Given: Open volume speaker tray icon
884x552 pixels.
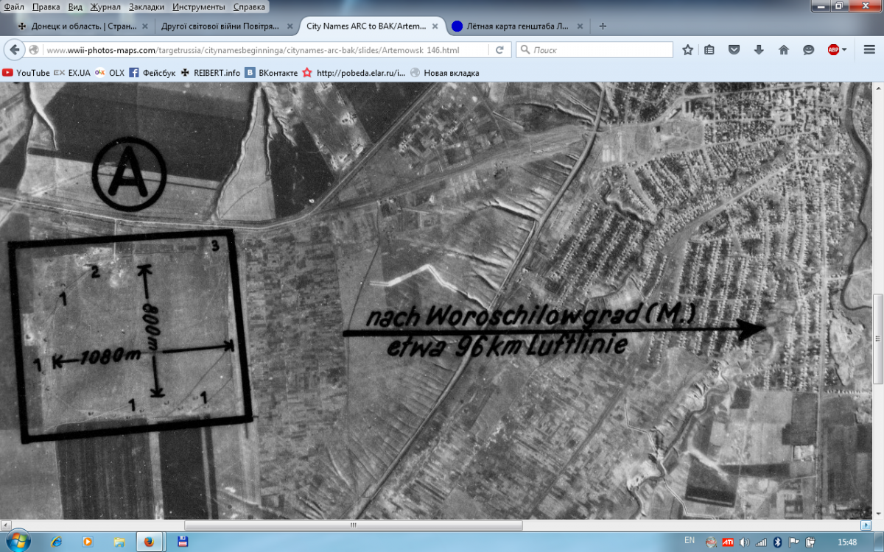Looking at the screenshot, I should [x=744, y=542].
